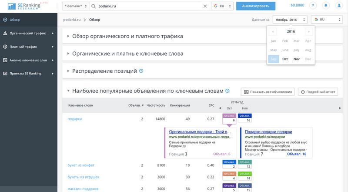Click the 14800 frequency value for подарки
This screenshot has height=192, width=348.
coord(160,119)
